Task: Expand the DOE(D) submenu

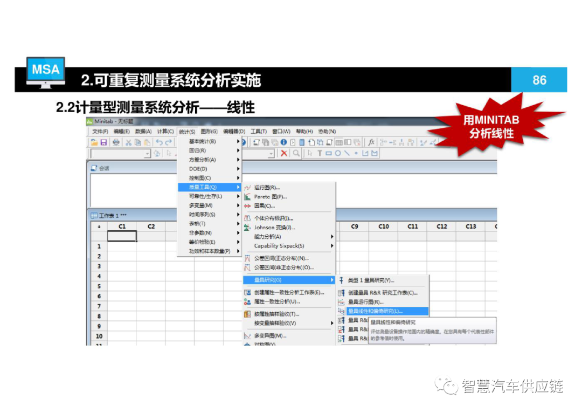Action: (210, 169)
